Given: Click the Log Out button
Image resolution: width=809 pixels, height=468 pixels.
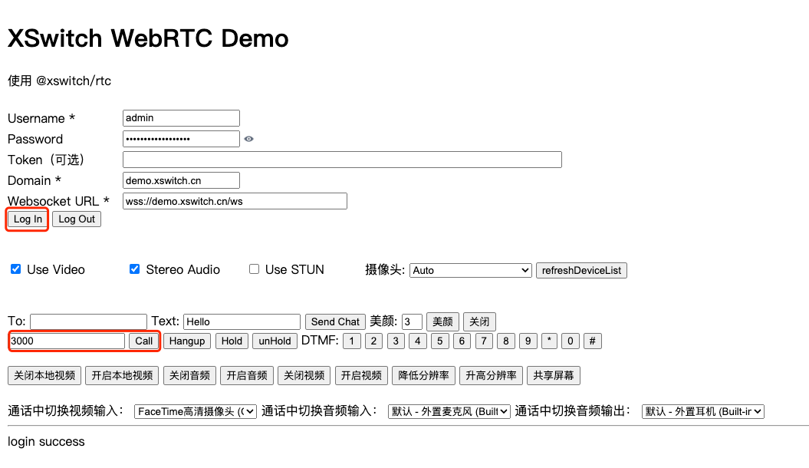Looking at the screenshot, I should coord(77,219).
